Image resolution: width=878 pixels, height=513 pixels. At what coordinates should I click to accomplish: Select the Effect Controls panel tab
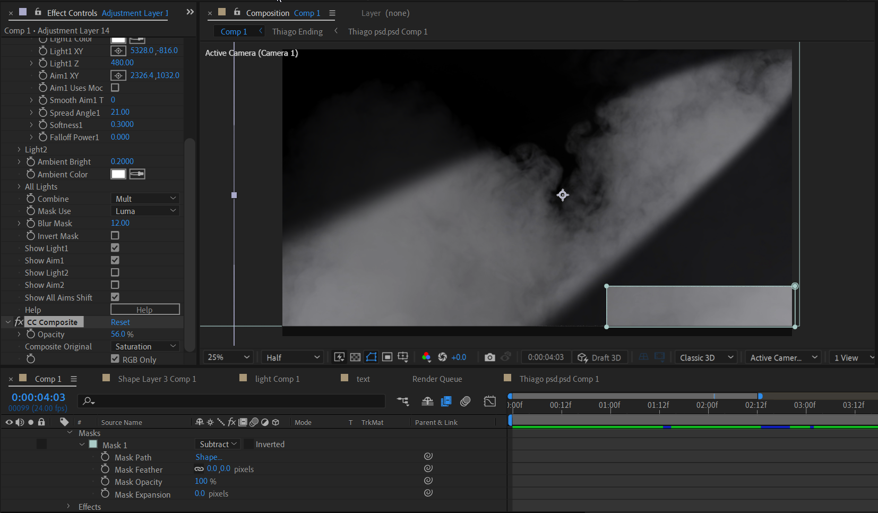click(72, 13)
